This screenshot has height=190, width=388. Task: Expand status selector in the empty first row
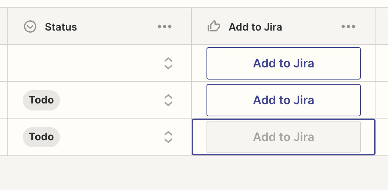coord(168,63)
